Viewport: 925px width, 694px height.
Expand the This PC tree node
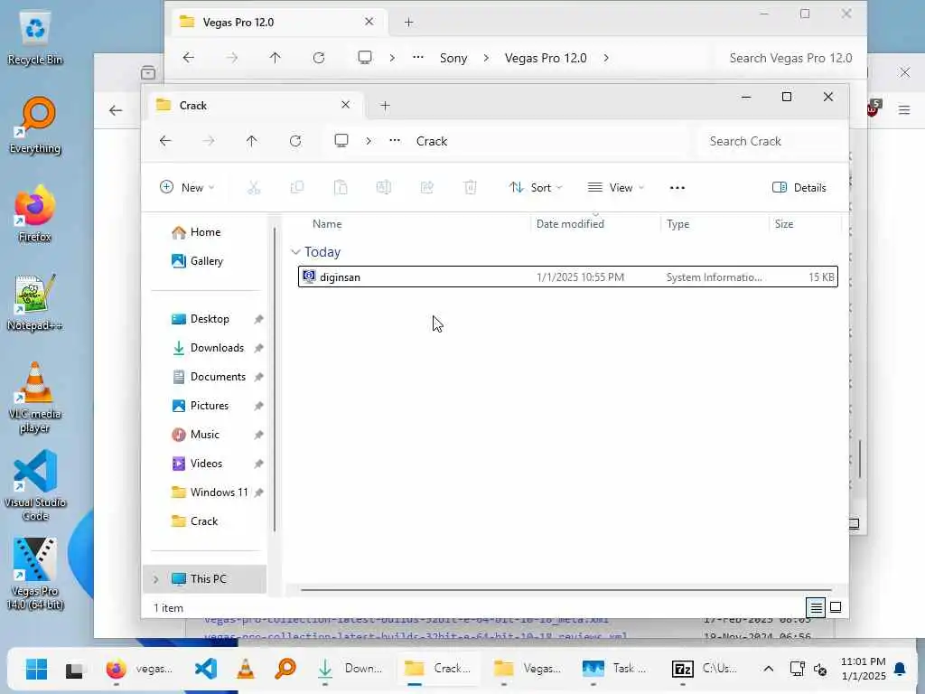(155, 579)
